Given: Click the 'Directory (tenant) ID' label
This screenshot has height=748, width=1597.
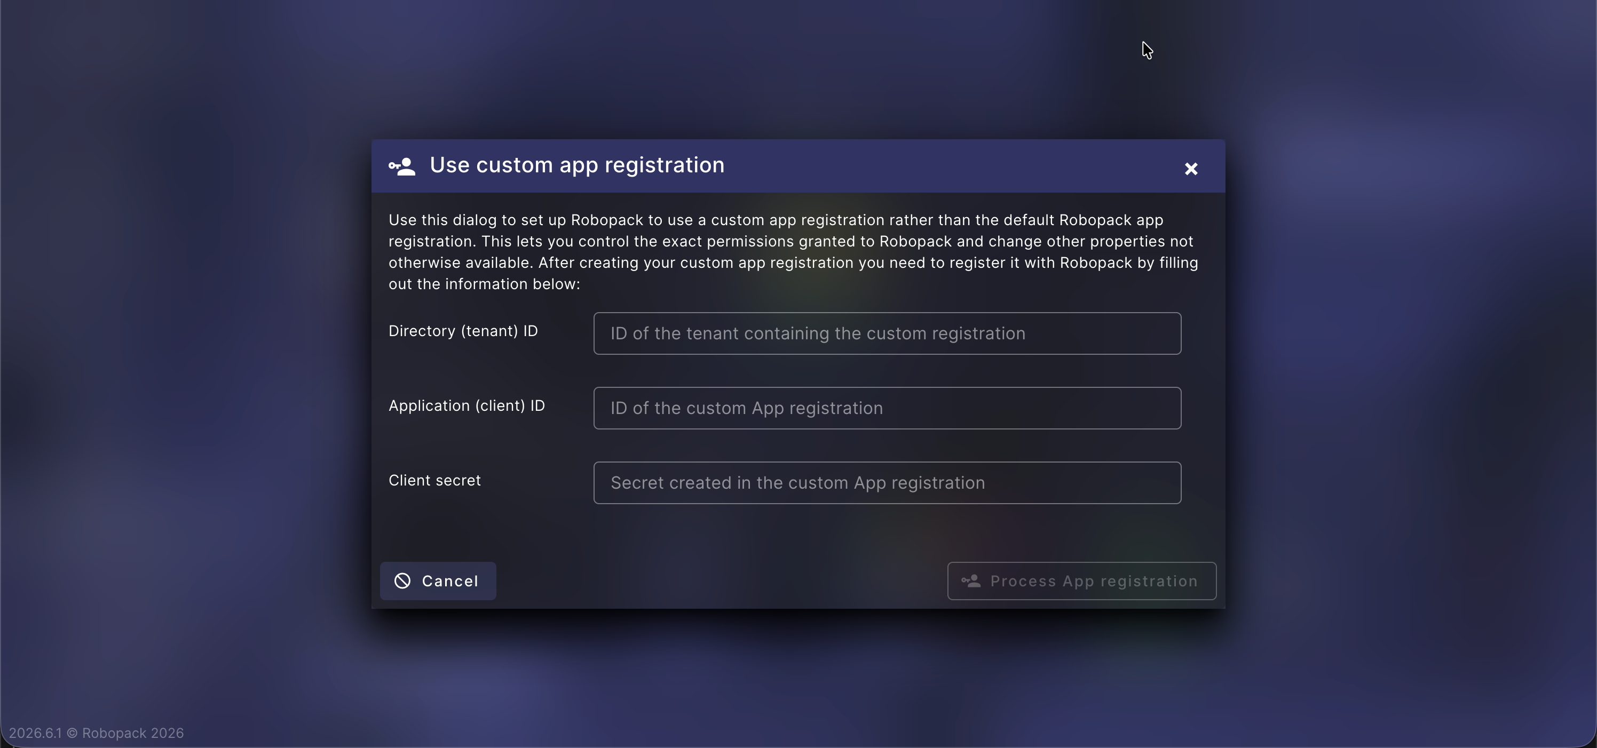Looking at the screenshot, I should pos(463,331).
